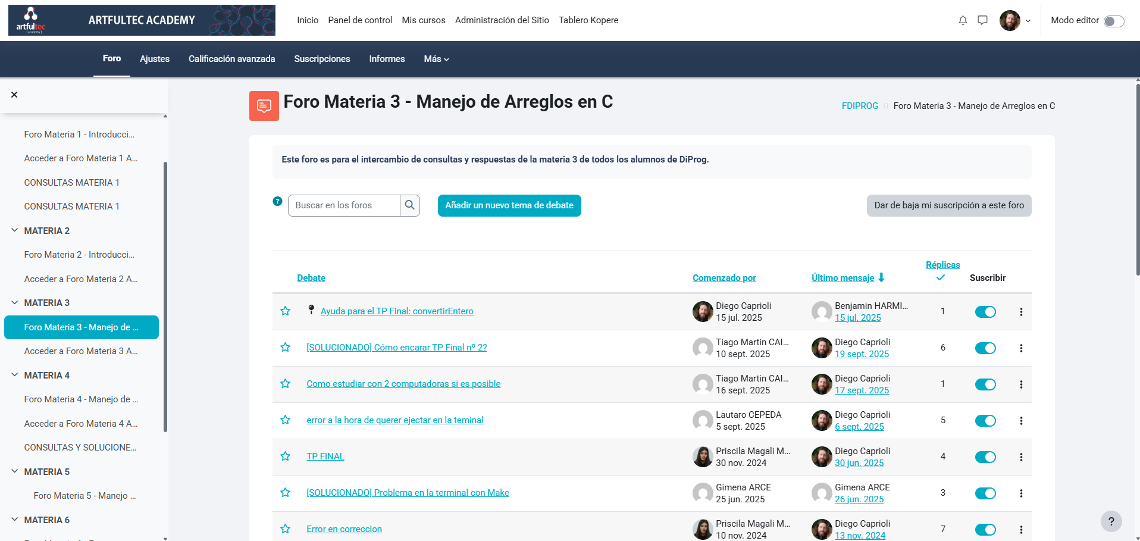Image resolution: width=1140 pixels, height=541 pixels.
Task: Open the kebab menu for 'Ayuda para el TP Final'
Action: 1021,311
